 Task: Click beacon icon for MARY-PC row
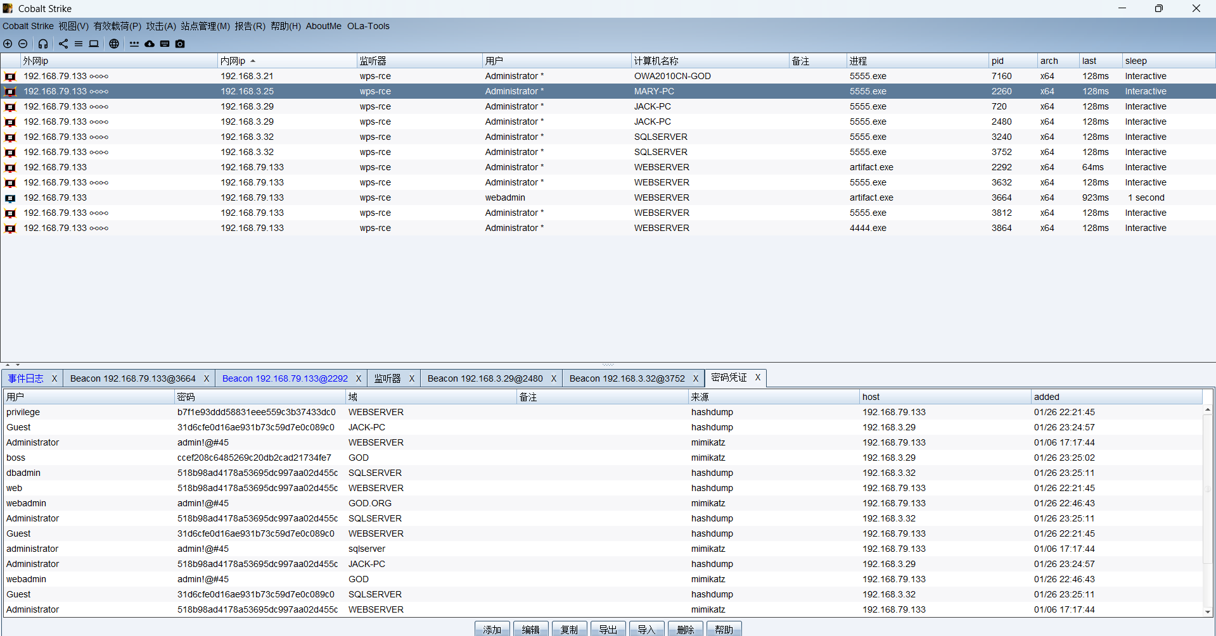pos(10,92)
